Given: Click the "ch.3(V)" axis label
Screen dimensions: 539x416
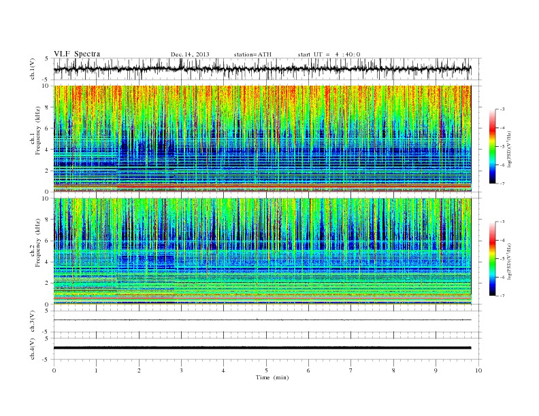Looking at the screenshot, I should [33, 322].
